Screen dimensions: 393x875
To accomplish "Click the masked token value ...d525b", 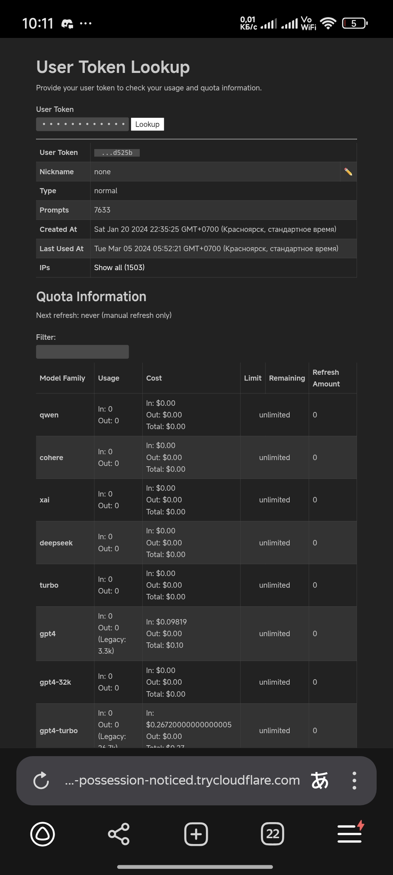I will [x=117, y=153].
